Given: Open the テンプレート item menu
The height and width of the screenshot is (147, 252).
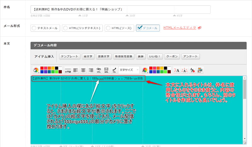Looking at the screenshot, I should (69, 57).
